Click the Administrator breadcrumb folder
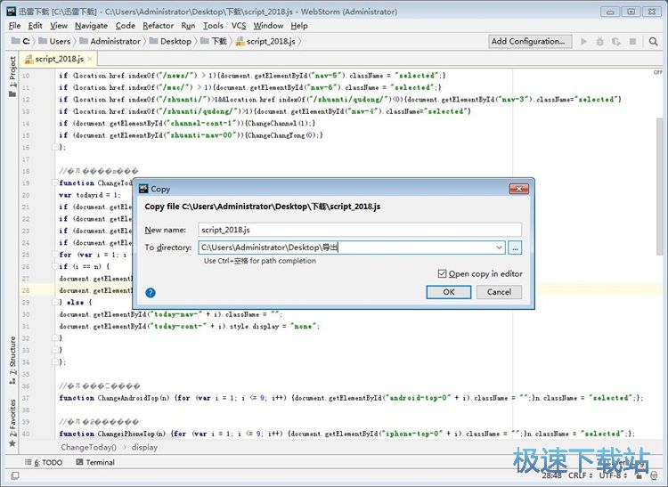Viewport: 668px width, 487px height. click(110, 41)
